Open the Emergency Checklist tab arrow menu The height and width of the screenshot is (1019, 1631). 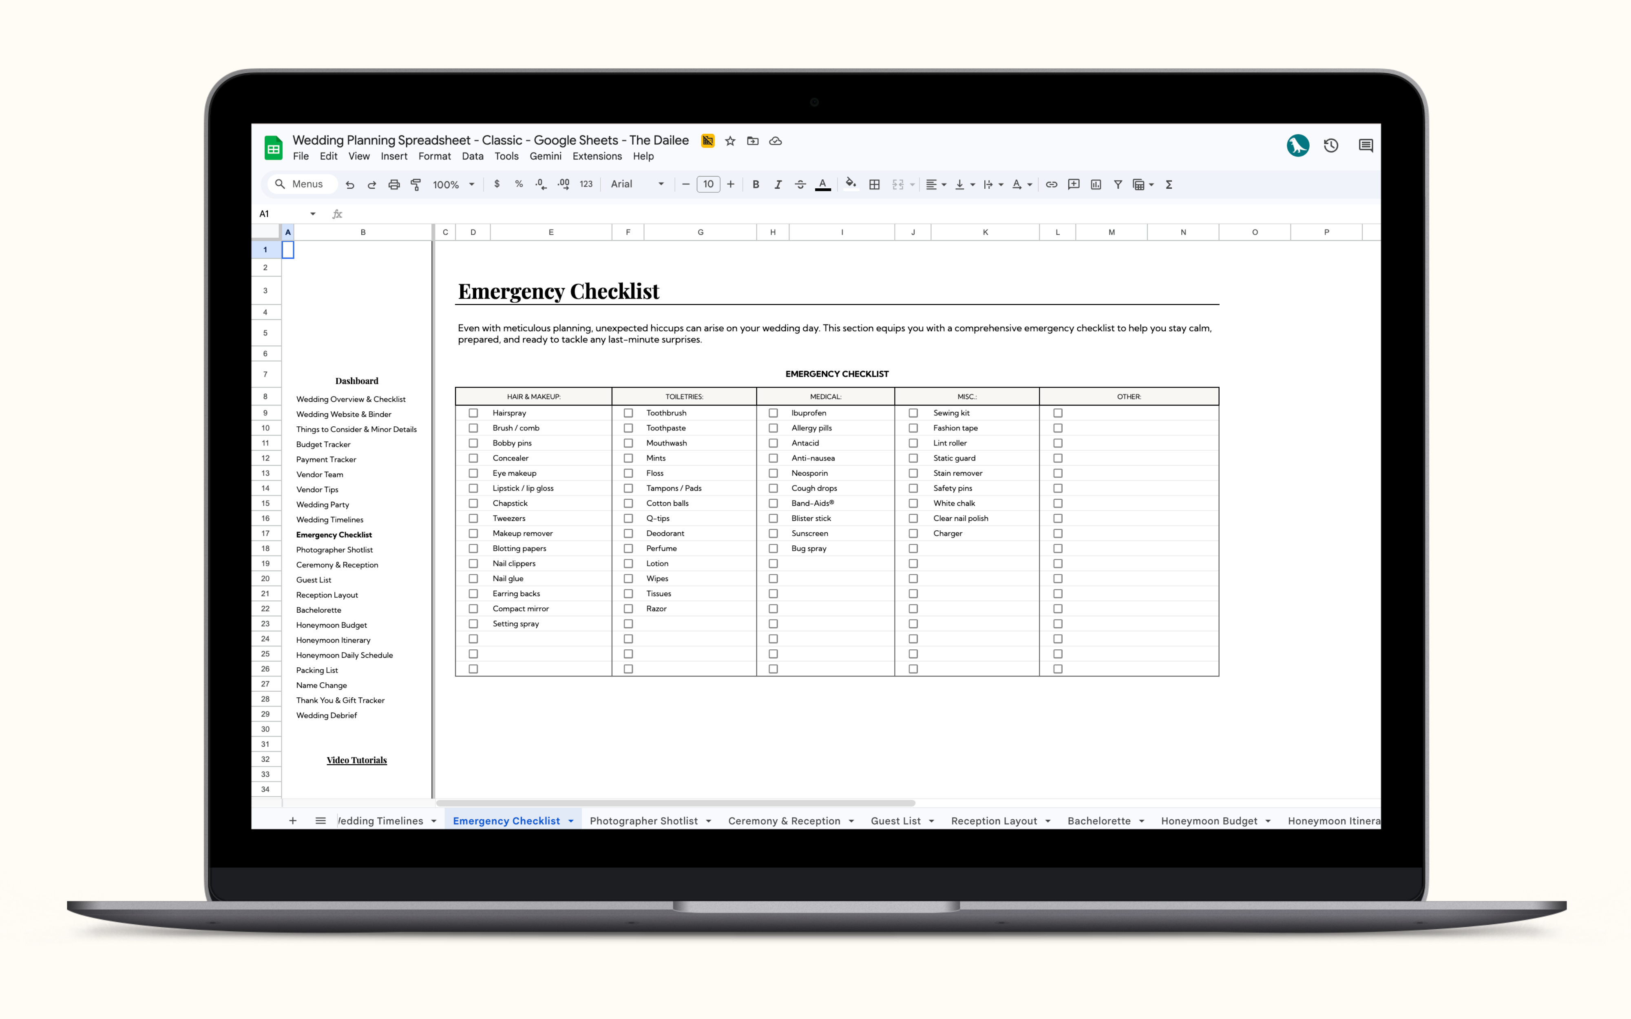pos(571,821)
